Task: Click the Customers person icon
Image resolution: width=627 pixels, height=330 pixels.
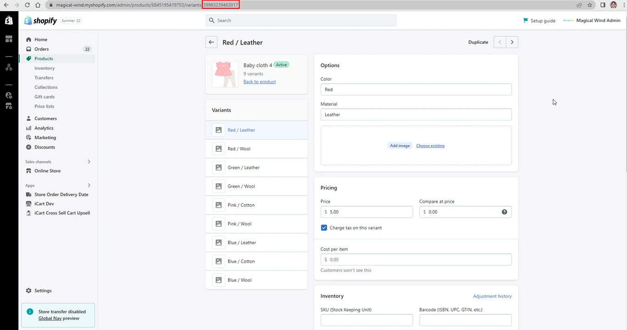Action: click(29, 118)
